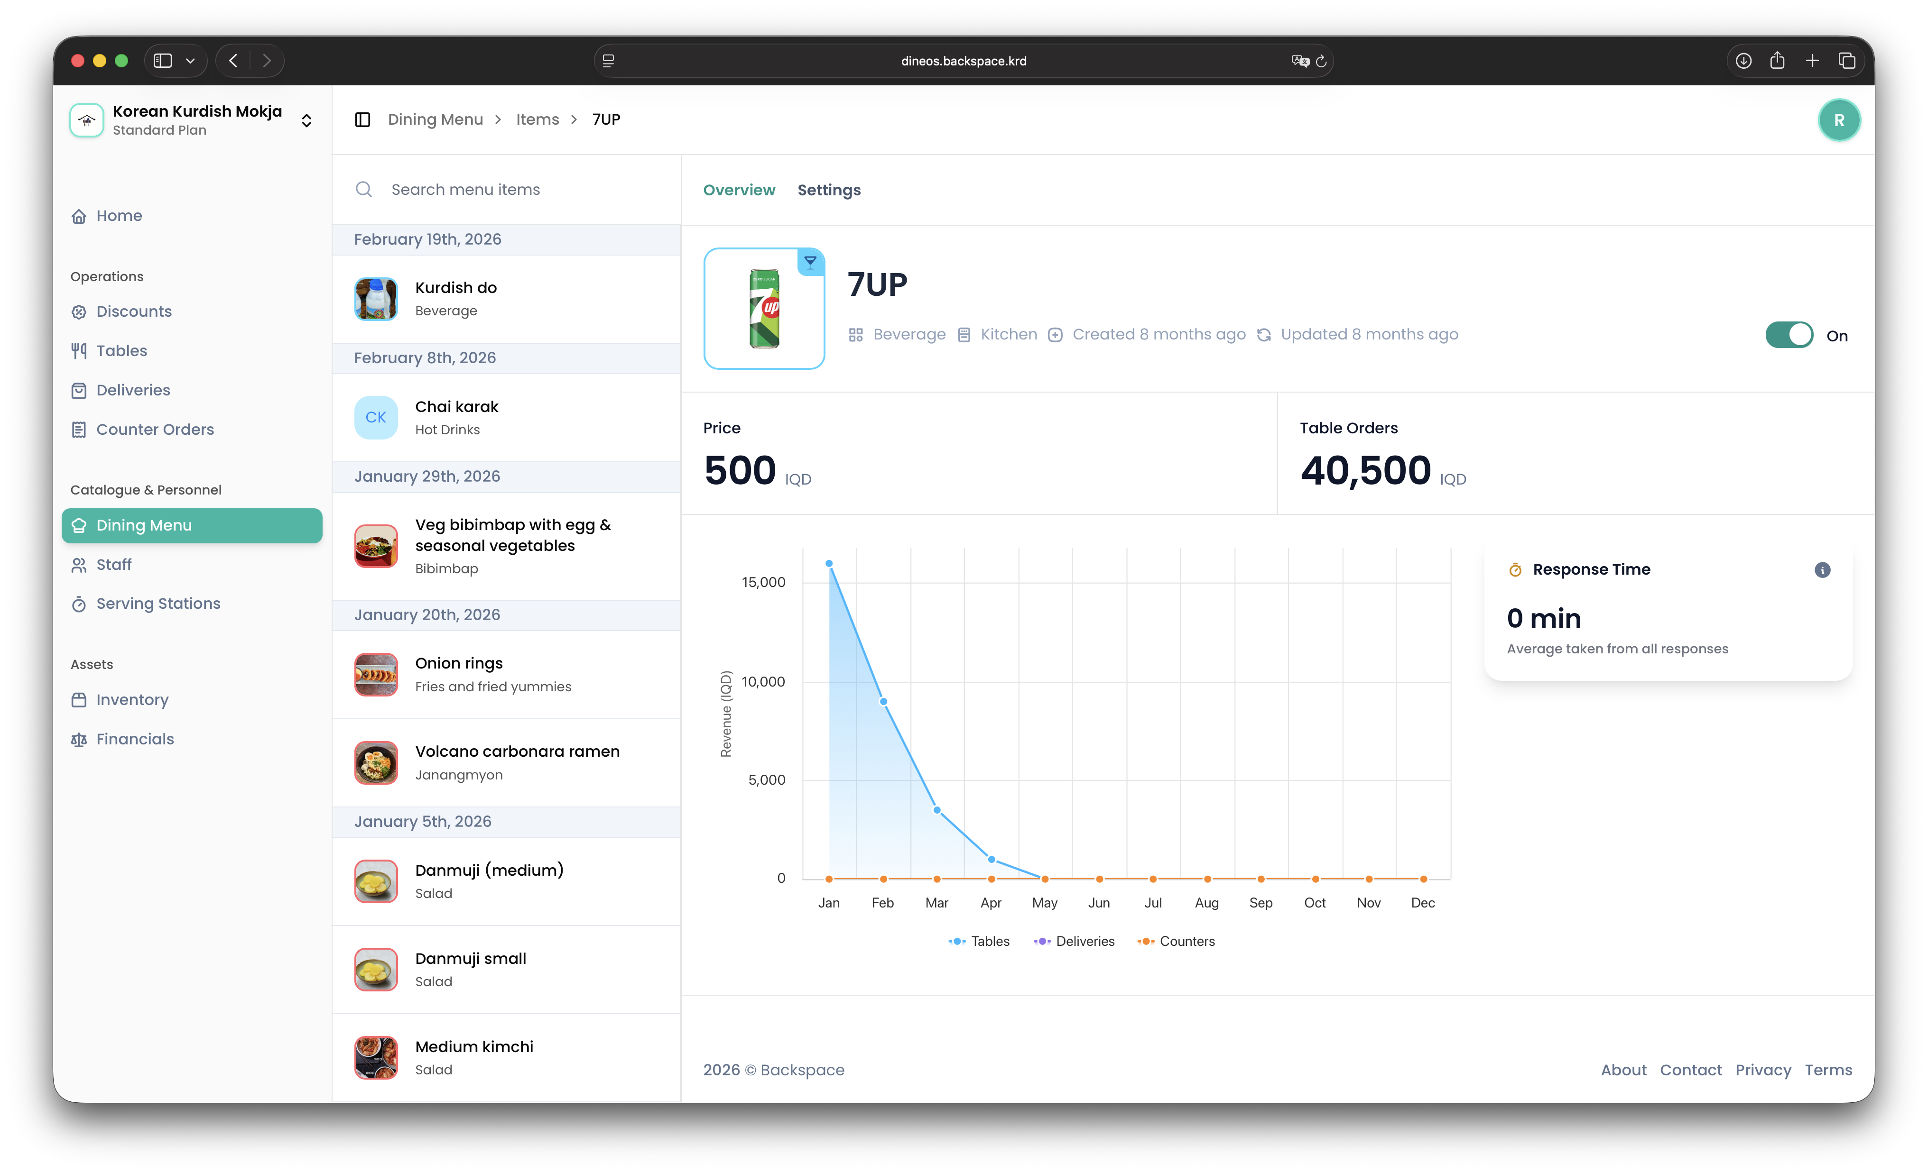This screenshot has width=1928, height=1173.
Task: Select the Danmuji small menu item
Action: (x=506, y=970)
